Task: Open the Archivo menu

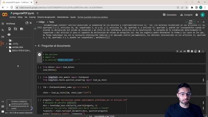Action: [13, 17]
